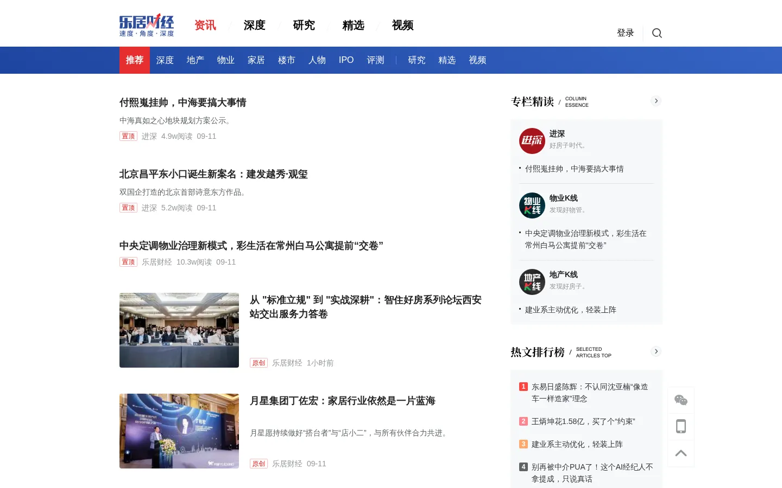This screenshot has width=782, height=488.
Task: Switch to the 推荐 tab
Action: point(135,60)
